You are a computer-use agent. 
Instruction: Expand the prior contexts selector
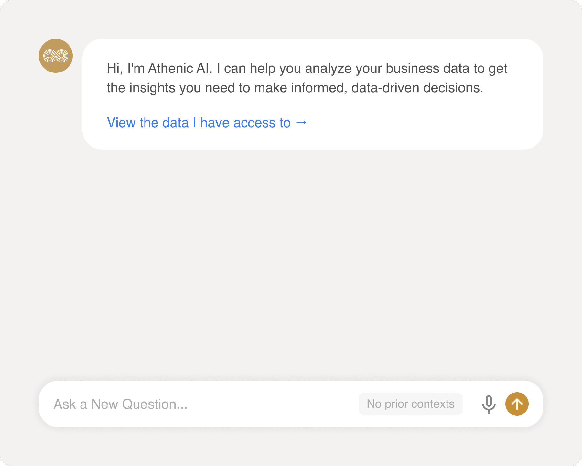click(411, 404)
